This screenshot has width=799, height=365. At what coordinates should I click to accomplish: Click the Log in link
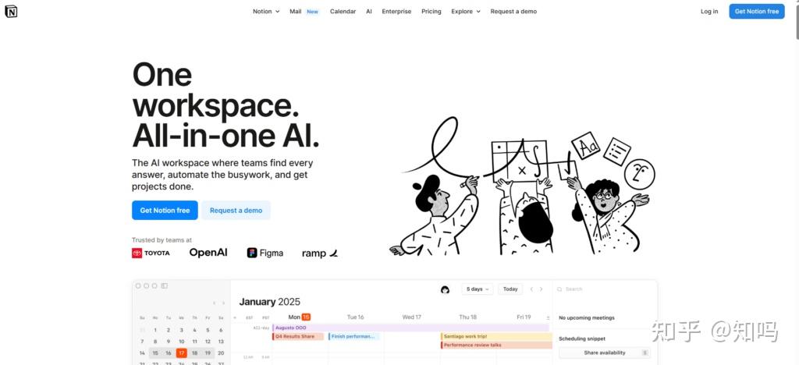pos(709,11)
